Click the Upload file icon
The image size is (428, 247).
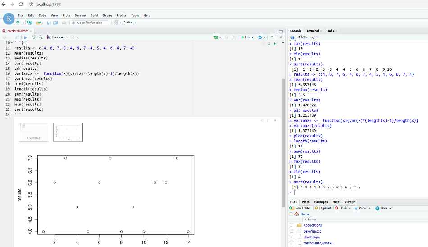pos(323,208)
